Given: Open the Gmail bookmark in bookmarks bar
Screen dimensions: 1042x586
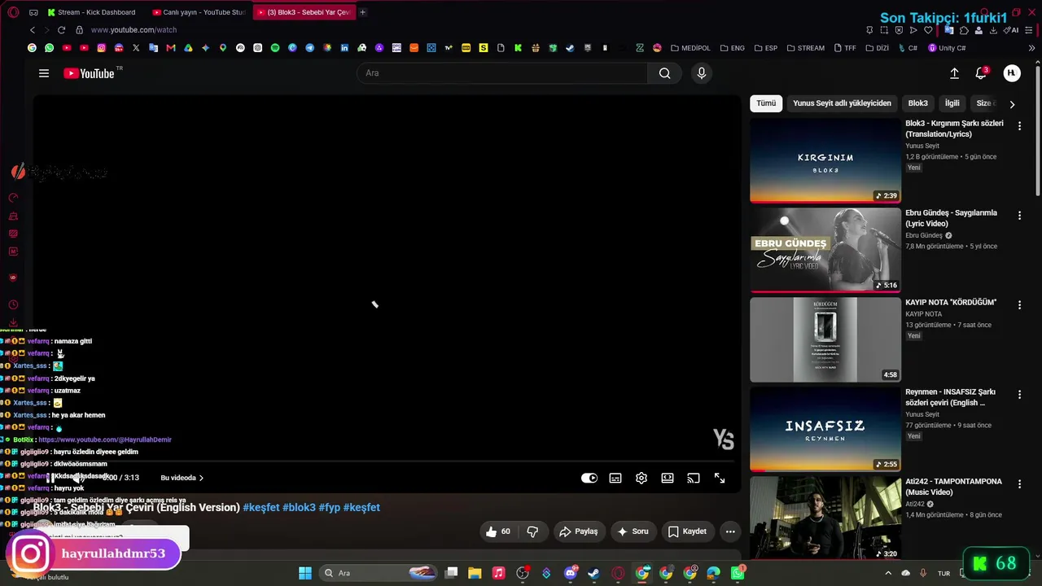Looking at the screenshot, I should point(171,48).
